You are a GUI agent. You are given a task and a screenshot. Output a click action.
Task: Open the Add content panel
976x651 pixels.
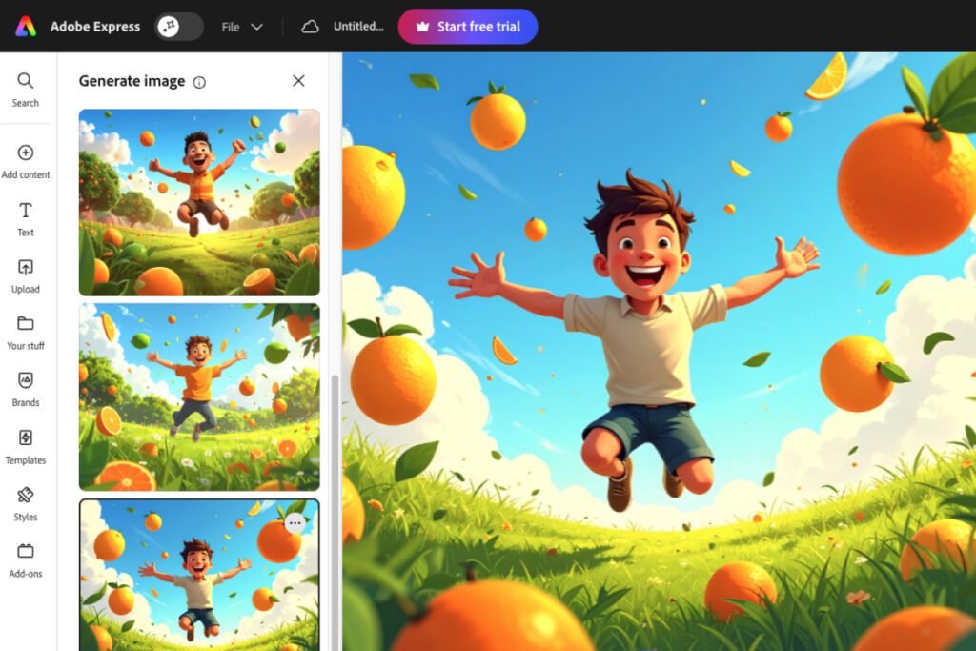26,161
